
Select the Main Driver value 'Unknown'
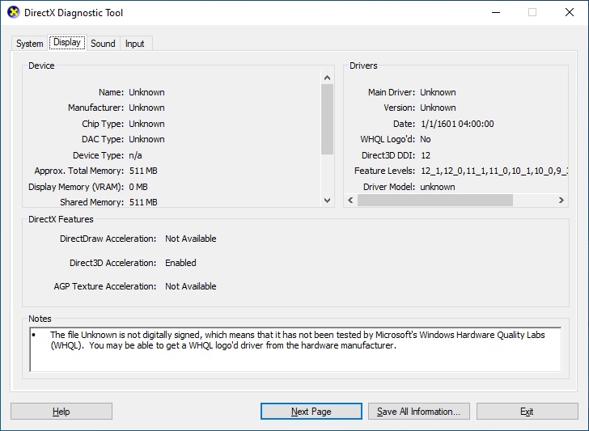[438, 92]
